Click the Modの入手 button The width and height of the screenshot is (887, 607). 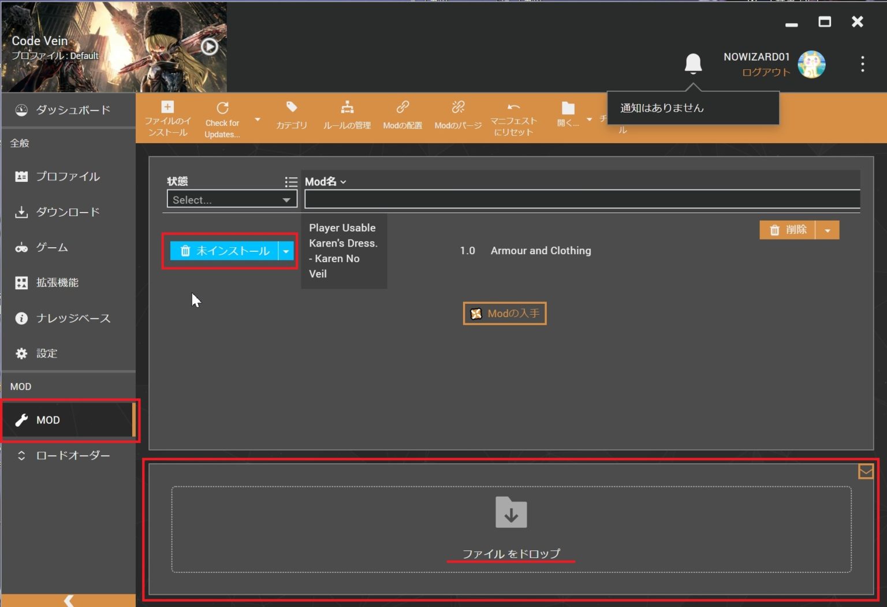tap(505, 314)
